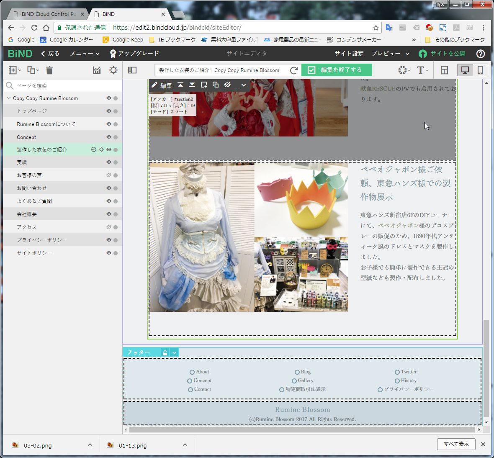Click サイトを公開 button
Image resolution: width=494 pixels, height=458 pixels.
click(x=442, y=54)
